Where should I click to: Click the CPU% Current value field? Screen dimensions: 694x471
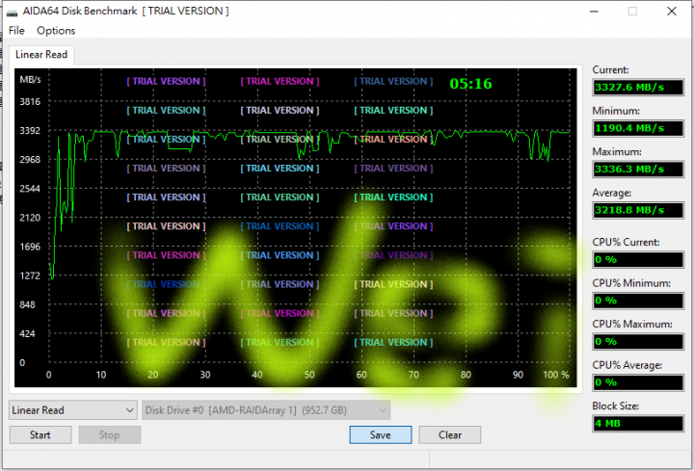(x=638, y=260)
